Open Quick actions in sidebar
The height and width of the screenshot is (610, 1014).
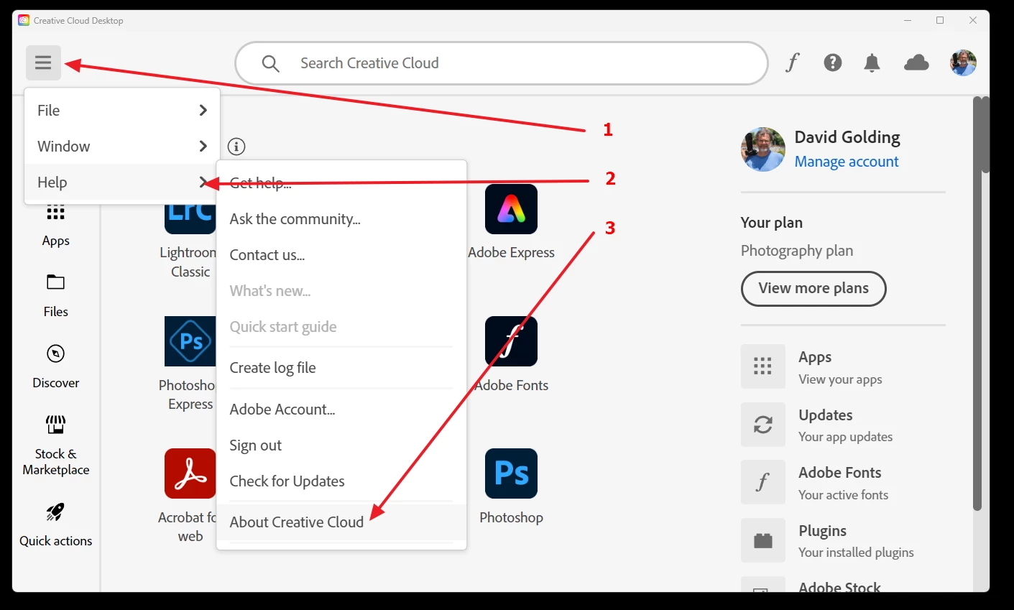click(x=56, y=525)
